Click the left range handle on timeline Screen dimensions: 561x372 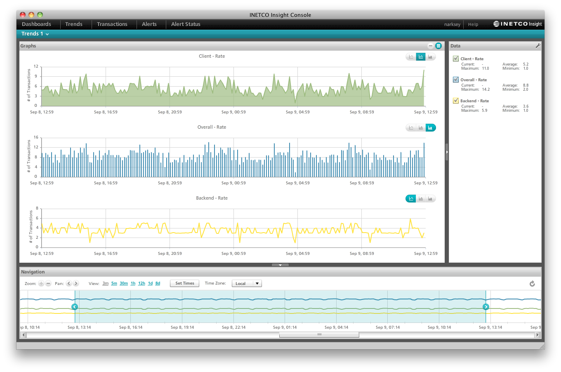click(x=75, y=307)
